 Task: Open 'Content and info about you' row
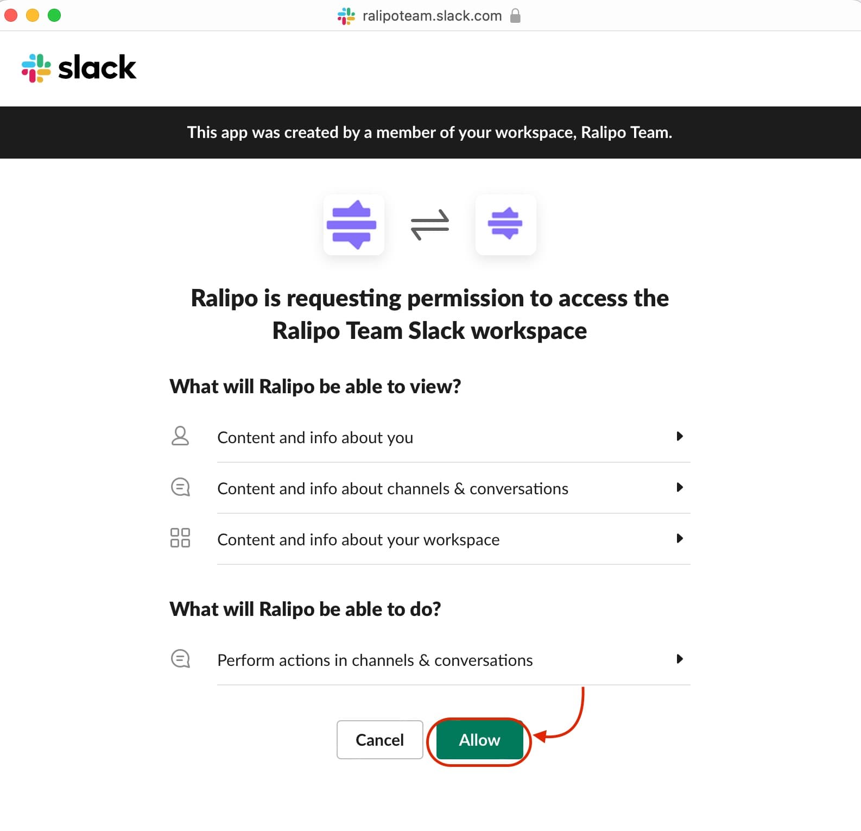tap(315, 437)
